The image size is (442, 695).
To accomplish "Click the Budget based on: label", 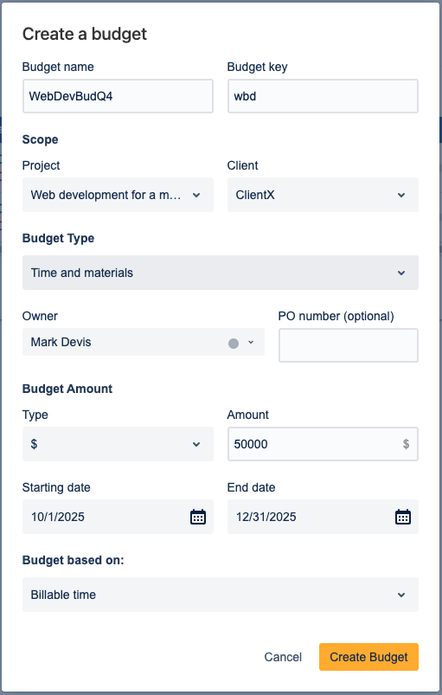I will point(73,560).
